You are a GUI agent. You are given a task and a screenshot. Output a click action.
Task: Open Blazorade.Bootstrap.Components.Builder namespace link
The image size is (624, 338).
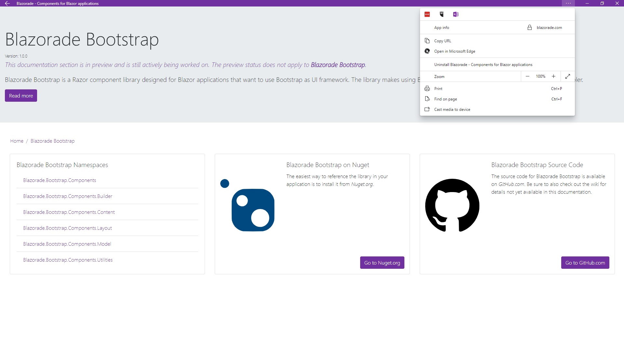pyautogui.click(x=68, y=196)
